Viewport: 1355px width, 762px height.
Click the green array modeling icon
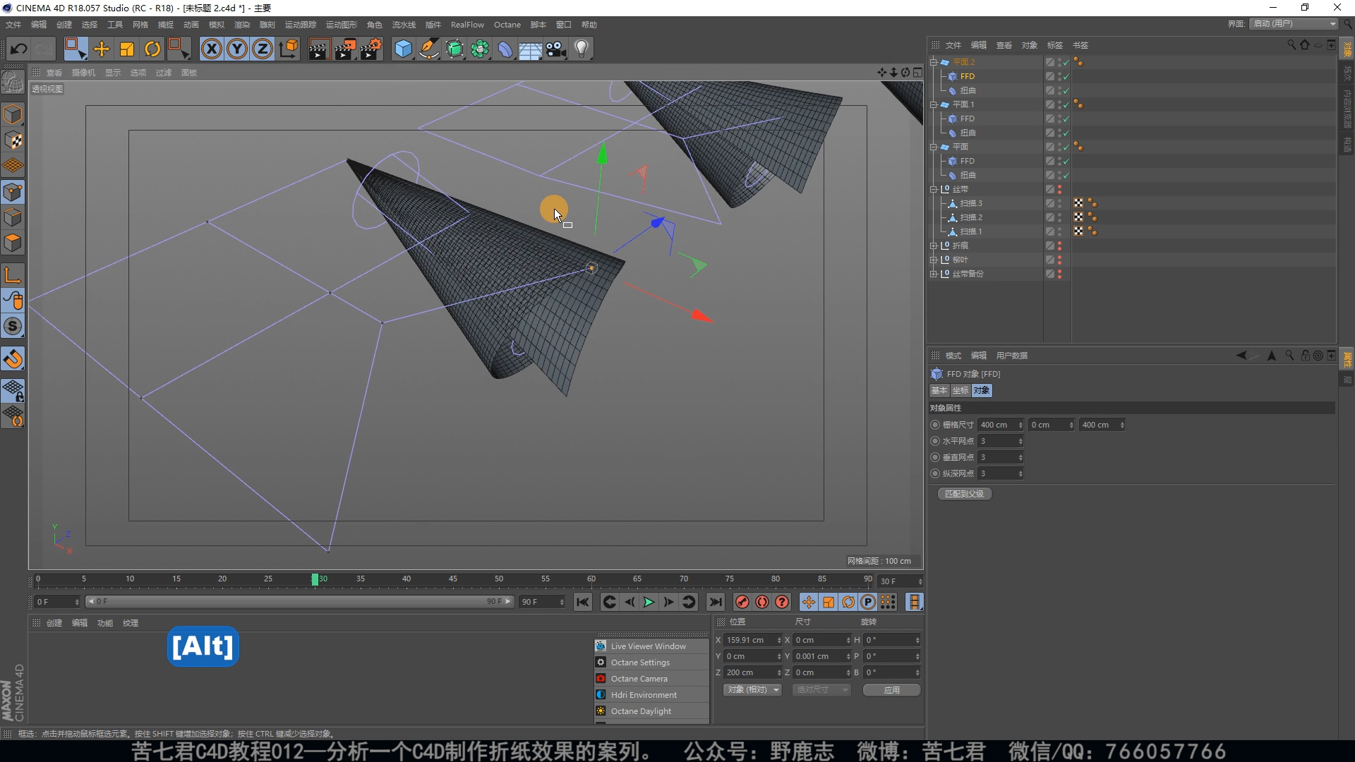coord(480,49)
